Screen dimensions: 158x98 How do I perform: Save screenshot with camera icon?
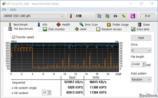115,16
